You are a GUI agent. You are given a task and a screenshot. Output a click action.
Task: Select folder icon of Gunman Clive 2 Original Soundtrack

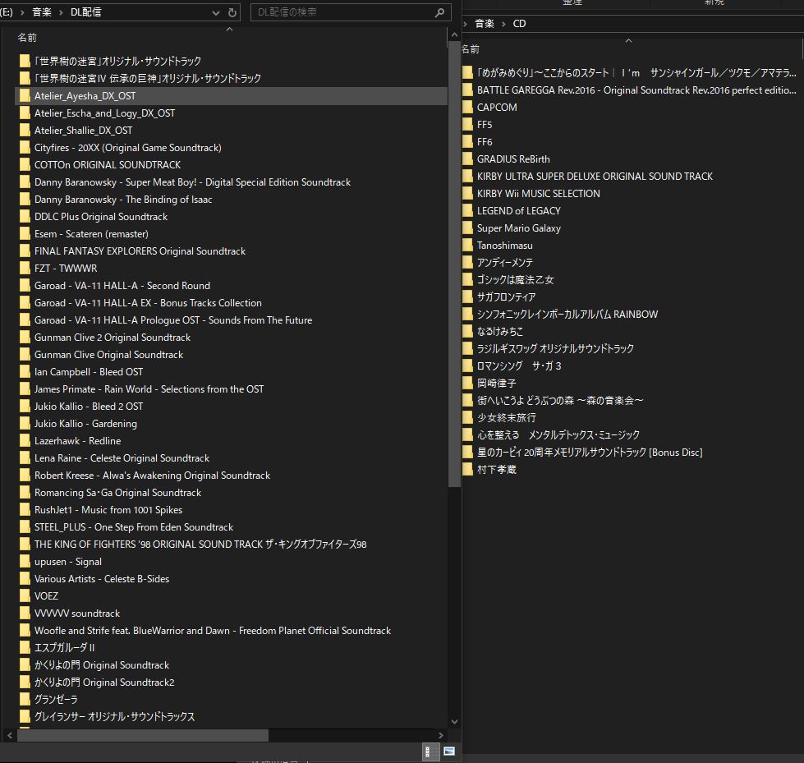pyautogui.click(x=25, y=338)
